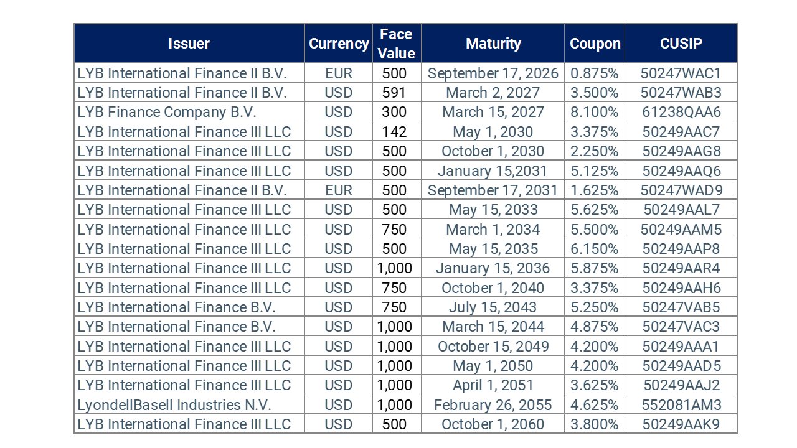Click the September 17, 2026 maturity cell
The image size is (797, 448).
[x=493, y=73]
